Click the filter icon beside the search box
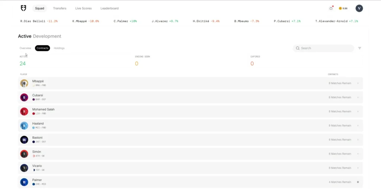The height and width of the screenshot is (189, 381). point(359,48)
